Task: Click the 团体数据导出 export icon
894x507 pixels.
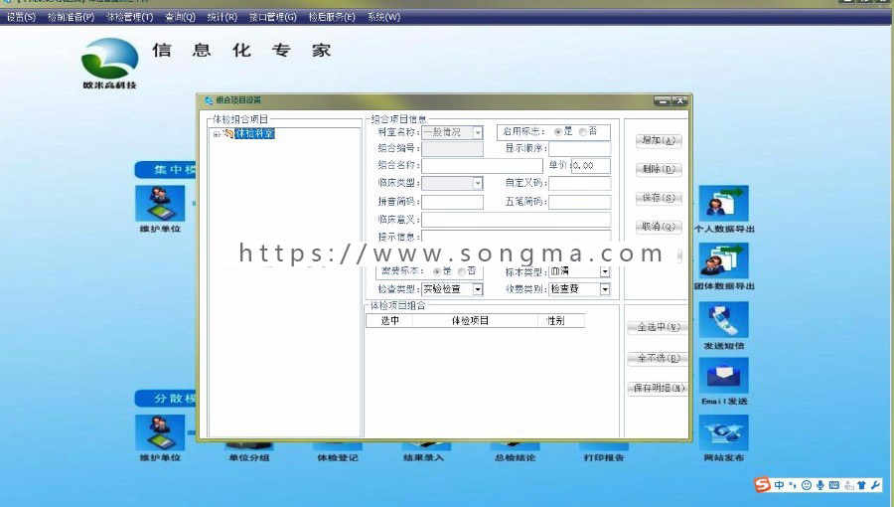Action: 723,260
